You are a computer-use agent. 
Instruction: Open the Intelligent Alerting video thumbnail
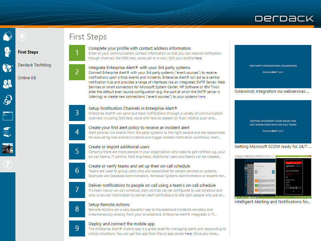point(273,177)
